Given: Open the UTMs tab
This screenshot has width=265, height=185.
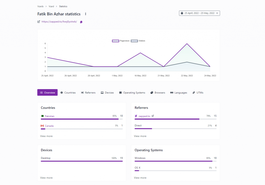Looking at the screenshot, I should pos(198,92).
